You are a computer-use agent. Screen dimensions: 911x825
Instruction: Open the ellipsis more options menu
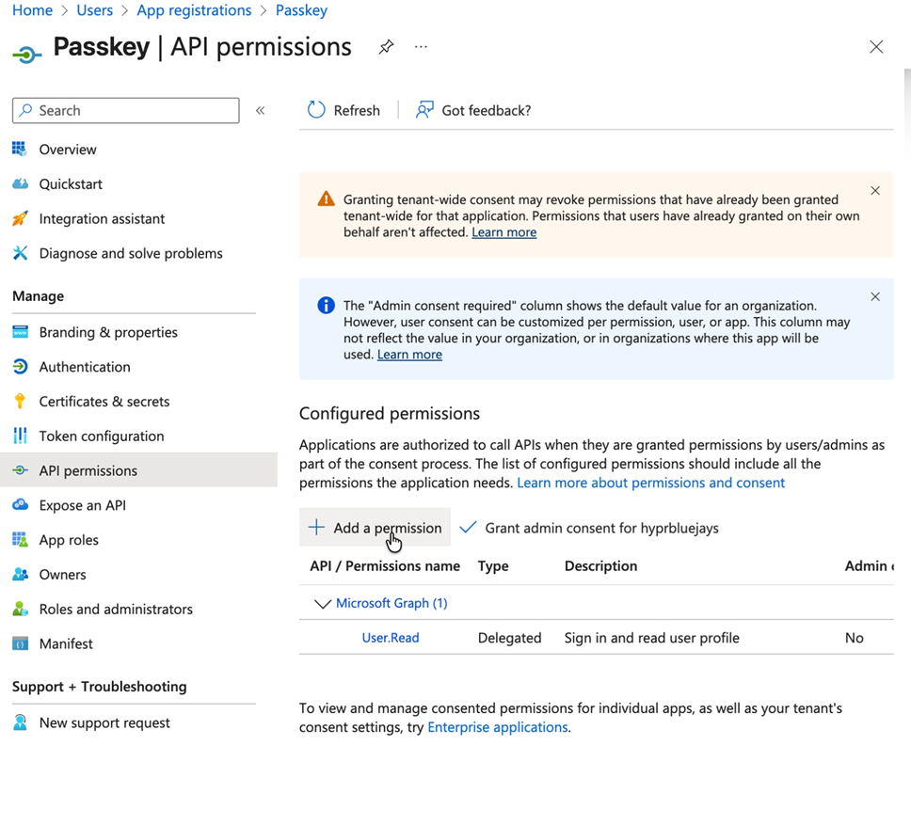pyautogui.click(x=421, y=47)
